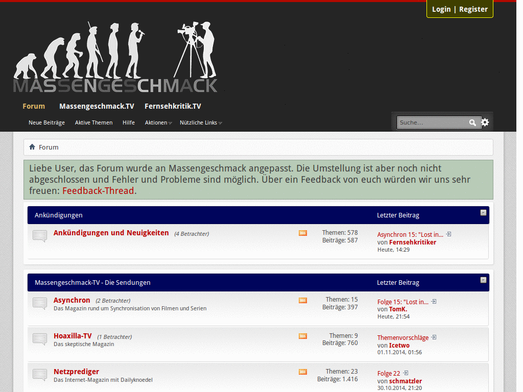The height and width of the screenshot is (392, 523).
Task: Click the (4 Betrachter) text
Action: tap(192, 234)
